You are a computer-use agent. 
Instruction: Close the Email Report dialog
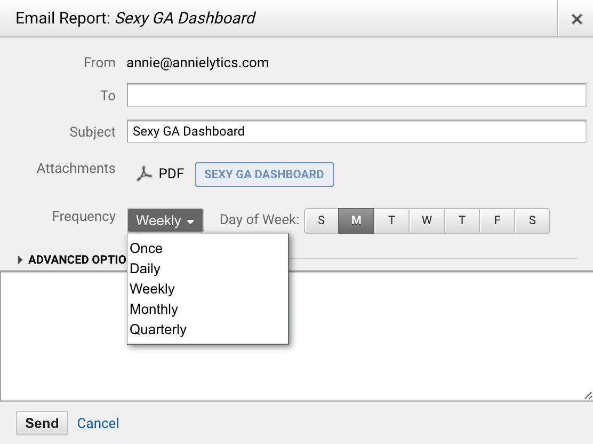[x=576, y=19]
